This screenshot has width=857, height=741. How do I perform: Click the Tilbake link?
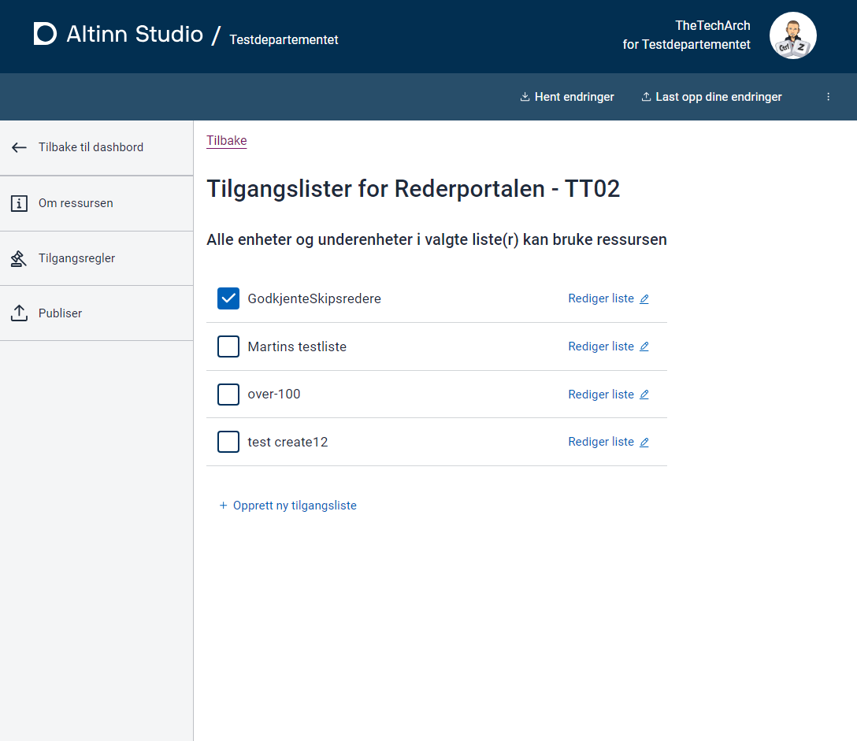point(227,141)
